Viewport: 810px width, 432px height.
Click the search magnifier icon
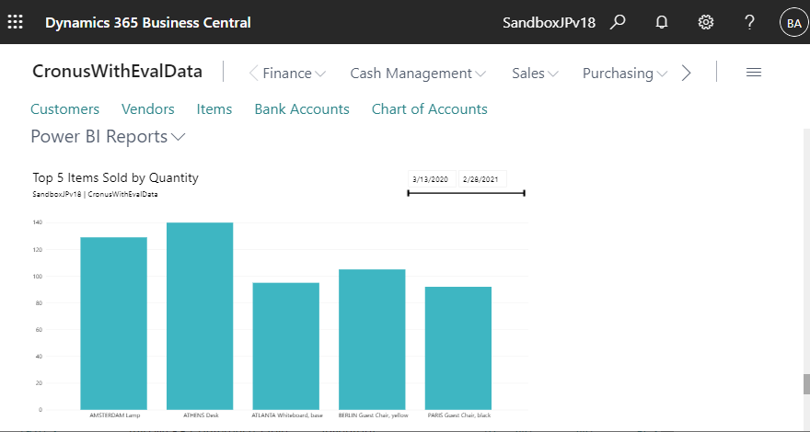click(618, 22)
